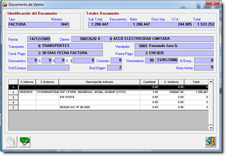The width and height of the screenshot is (226, 156).
Task: Select the Número field with 3441
Action: pos(60,25)
